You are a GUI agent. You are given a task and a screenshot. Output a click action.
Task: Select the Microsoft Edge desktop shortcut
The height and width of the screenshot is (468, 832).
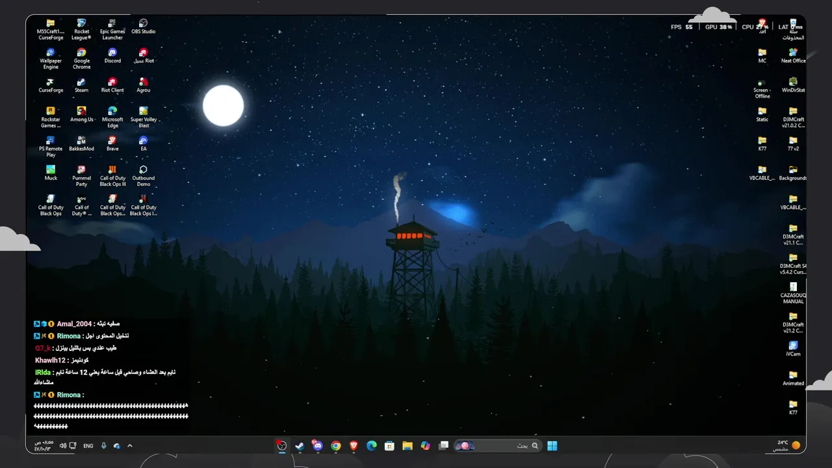point(112,117)
